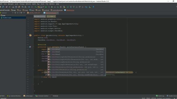
Task: Open the View menu
Action: 5,4
